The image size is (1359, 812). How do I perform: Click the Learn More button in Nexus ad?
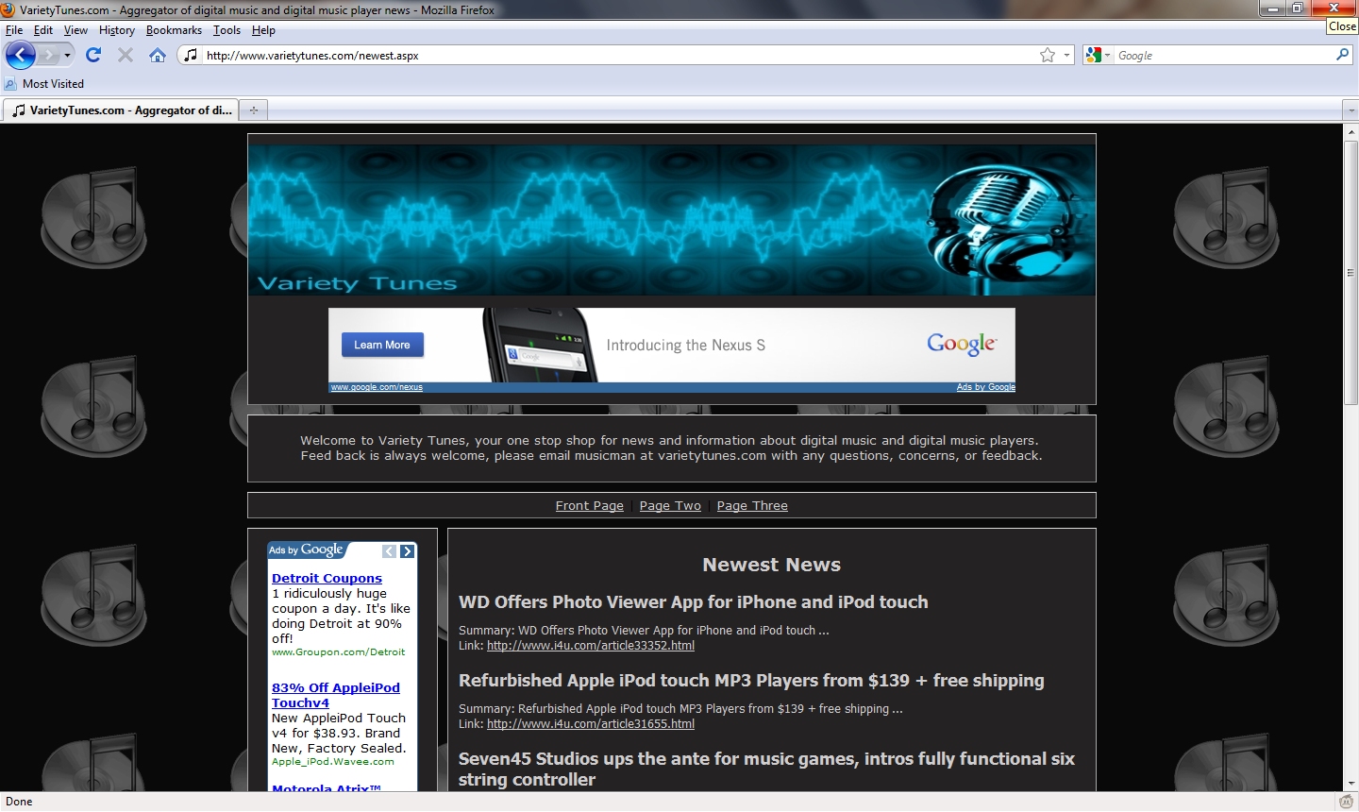tap(382, 346)
